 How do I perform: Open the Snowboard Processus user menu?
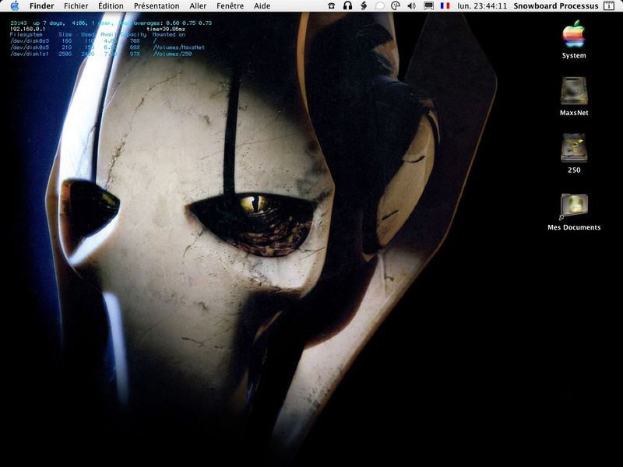(x=556, y=6)
